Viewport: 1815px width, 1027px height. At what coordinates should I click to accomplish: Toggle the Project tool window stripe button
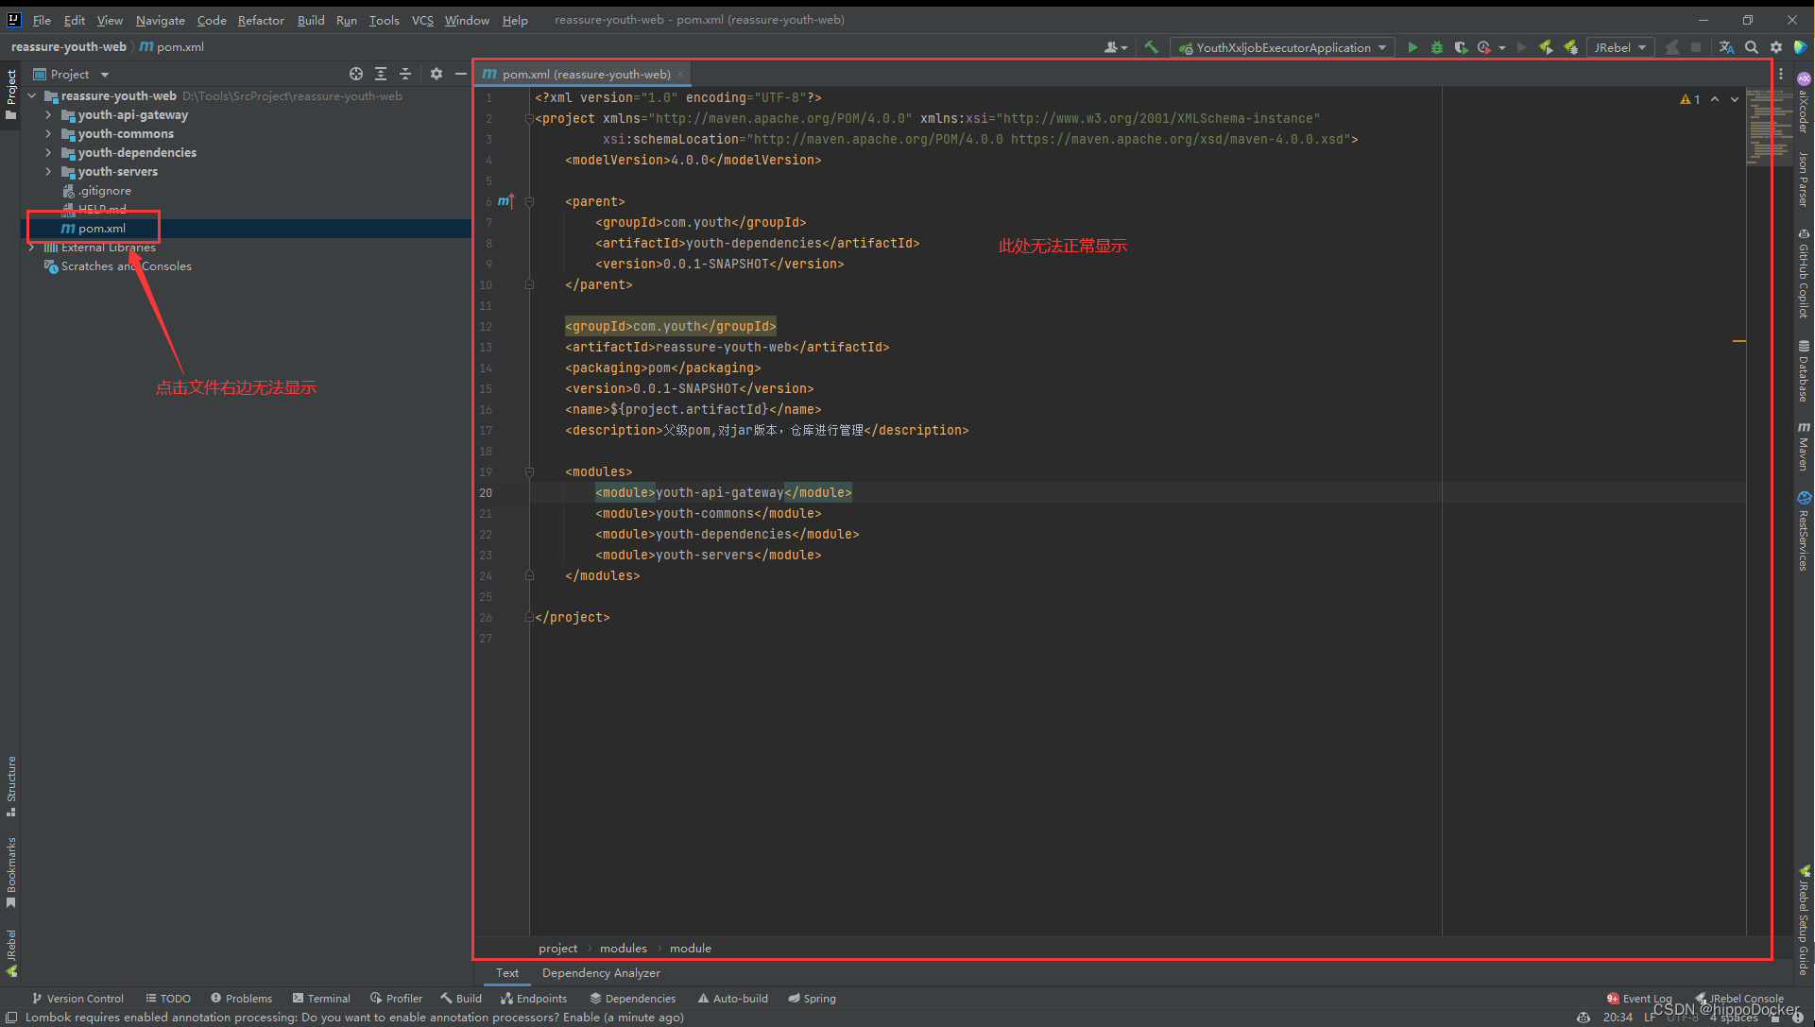click(10, 93)
